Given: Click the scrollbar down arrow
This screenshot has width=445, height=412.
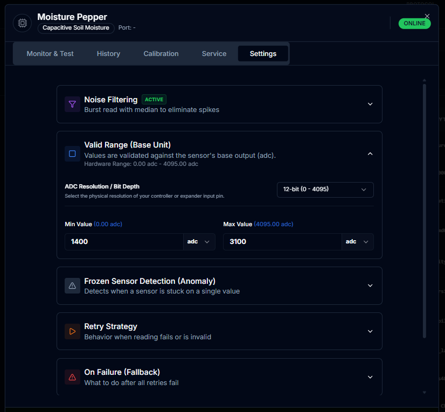Looking at the screenshot, I should point(425,393).
